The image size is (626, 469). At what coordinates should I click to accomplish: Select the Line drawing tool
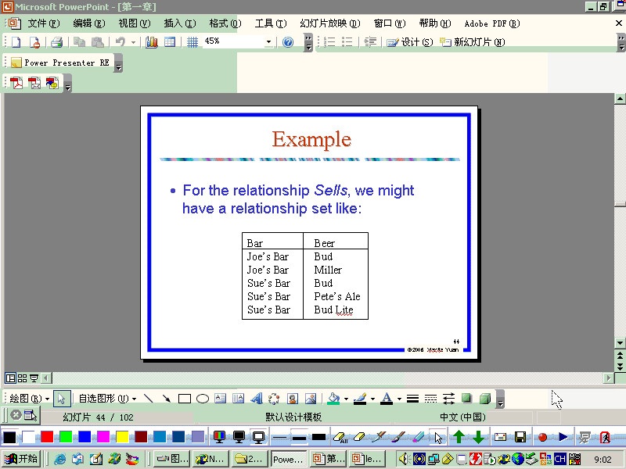[148, 398]
